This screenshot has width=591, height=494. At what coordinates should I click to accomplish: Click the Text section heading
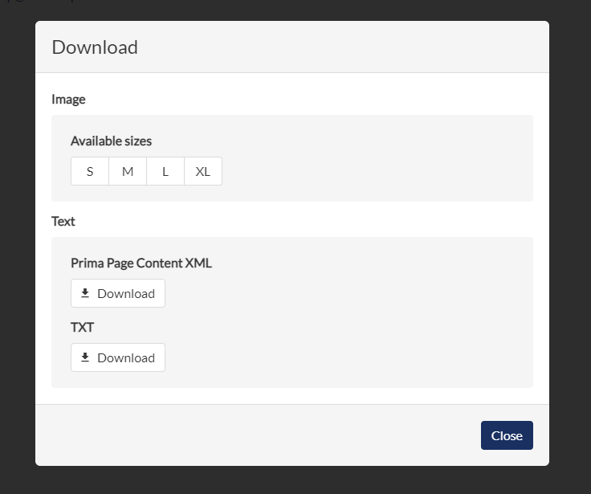[x=63, y=222]
